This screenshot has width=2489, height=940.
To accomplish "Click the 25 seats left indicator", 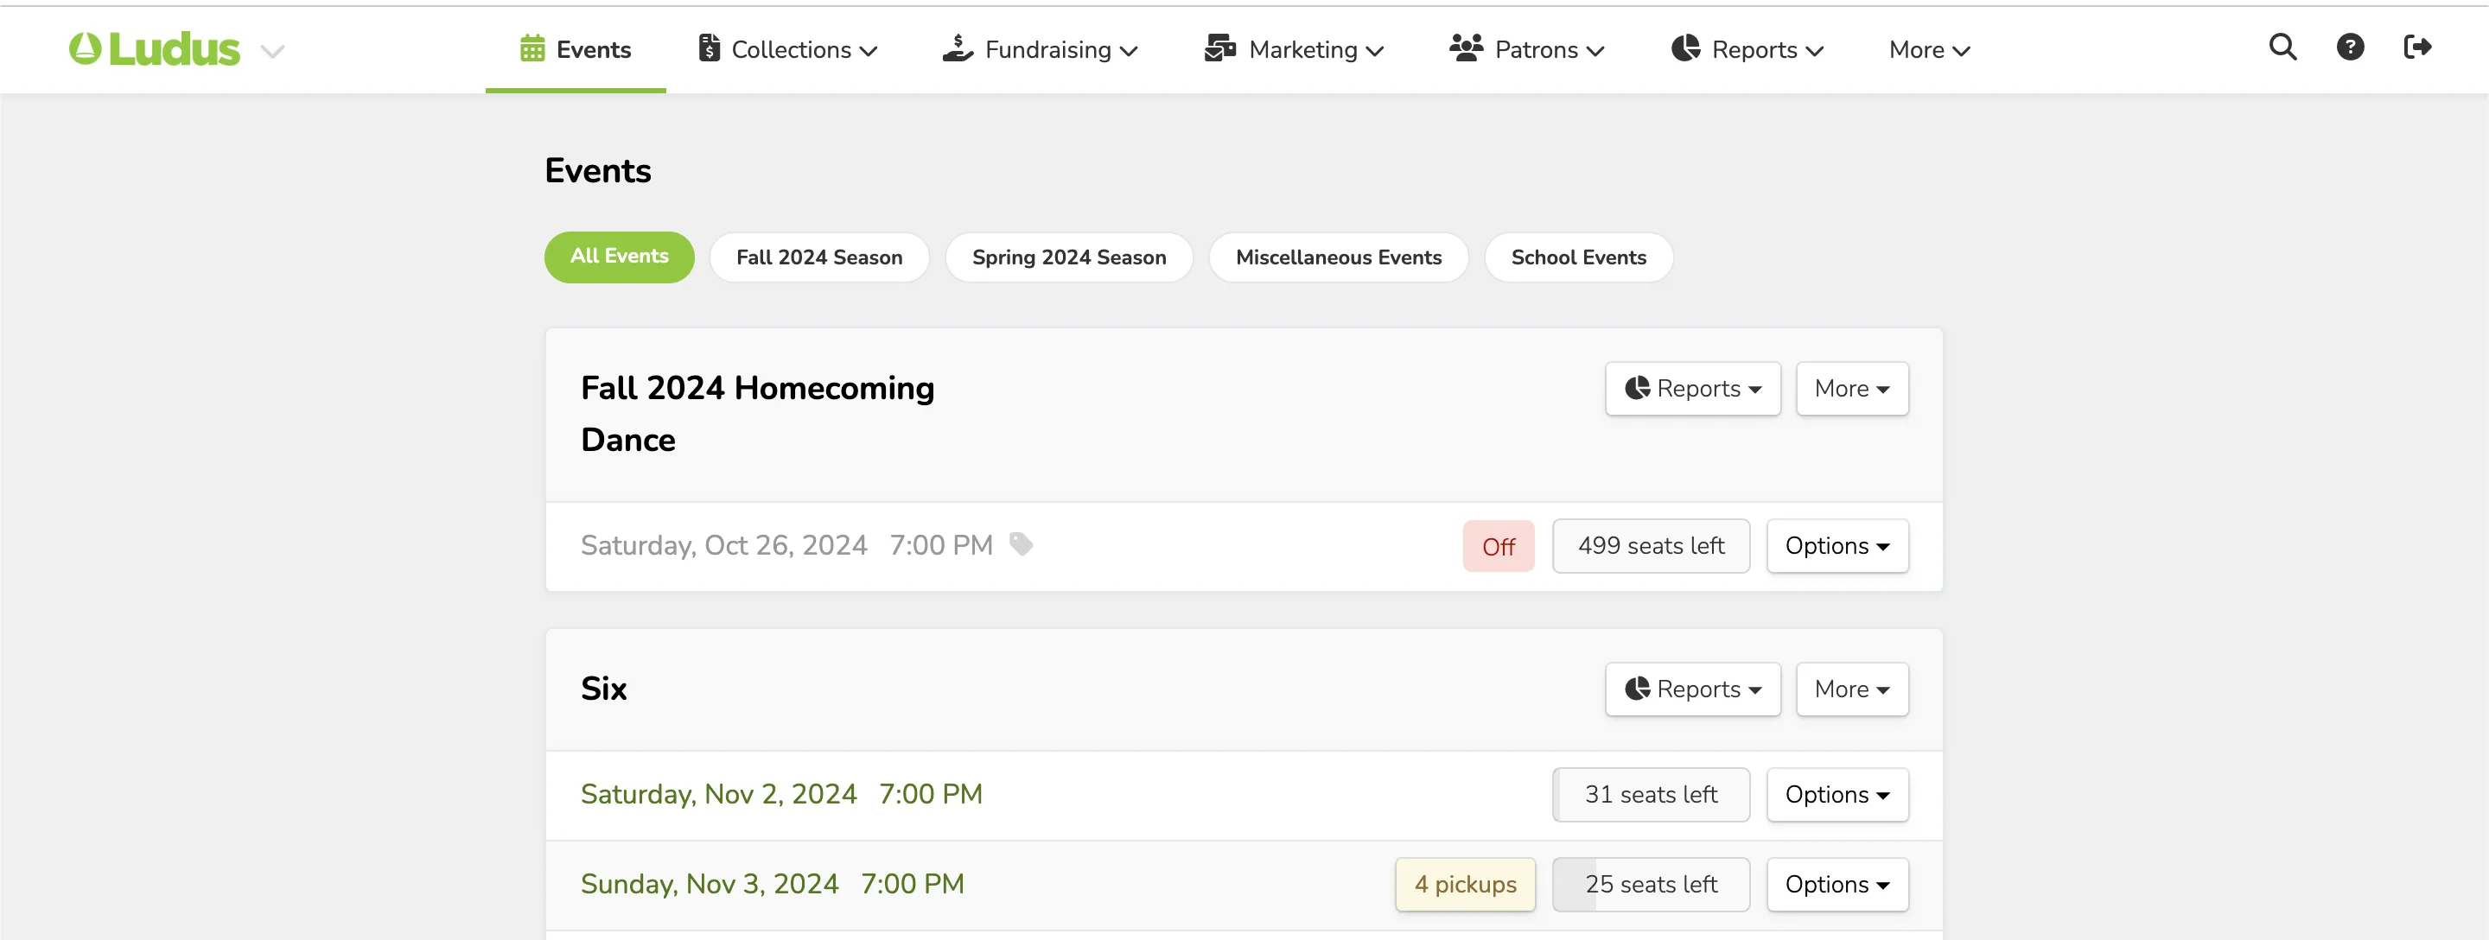I will pyautogui.click(x=1651, y=884).
